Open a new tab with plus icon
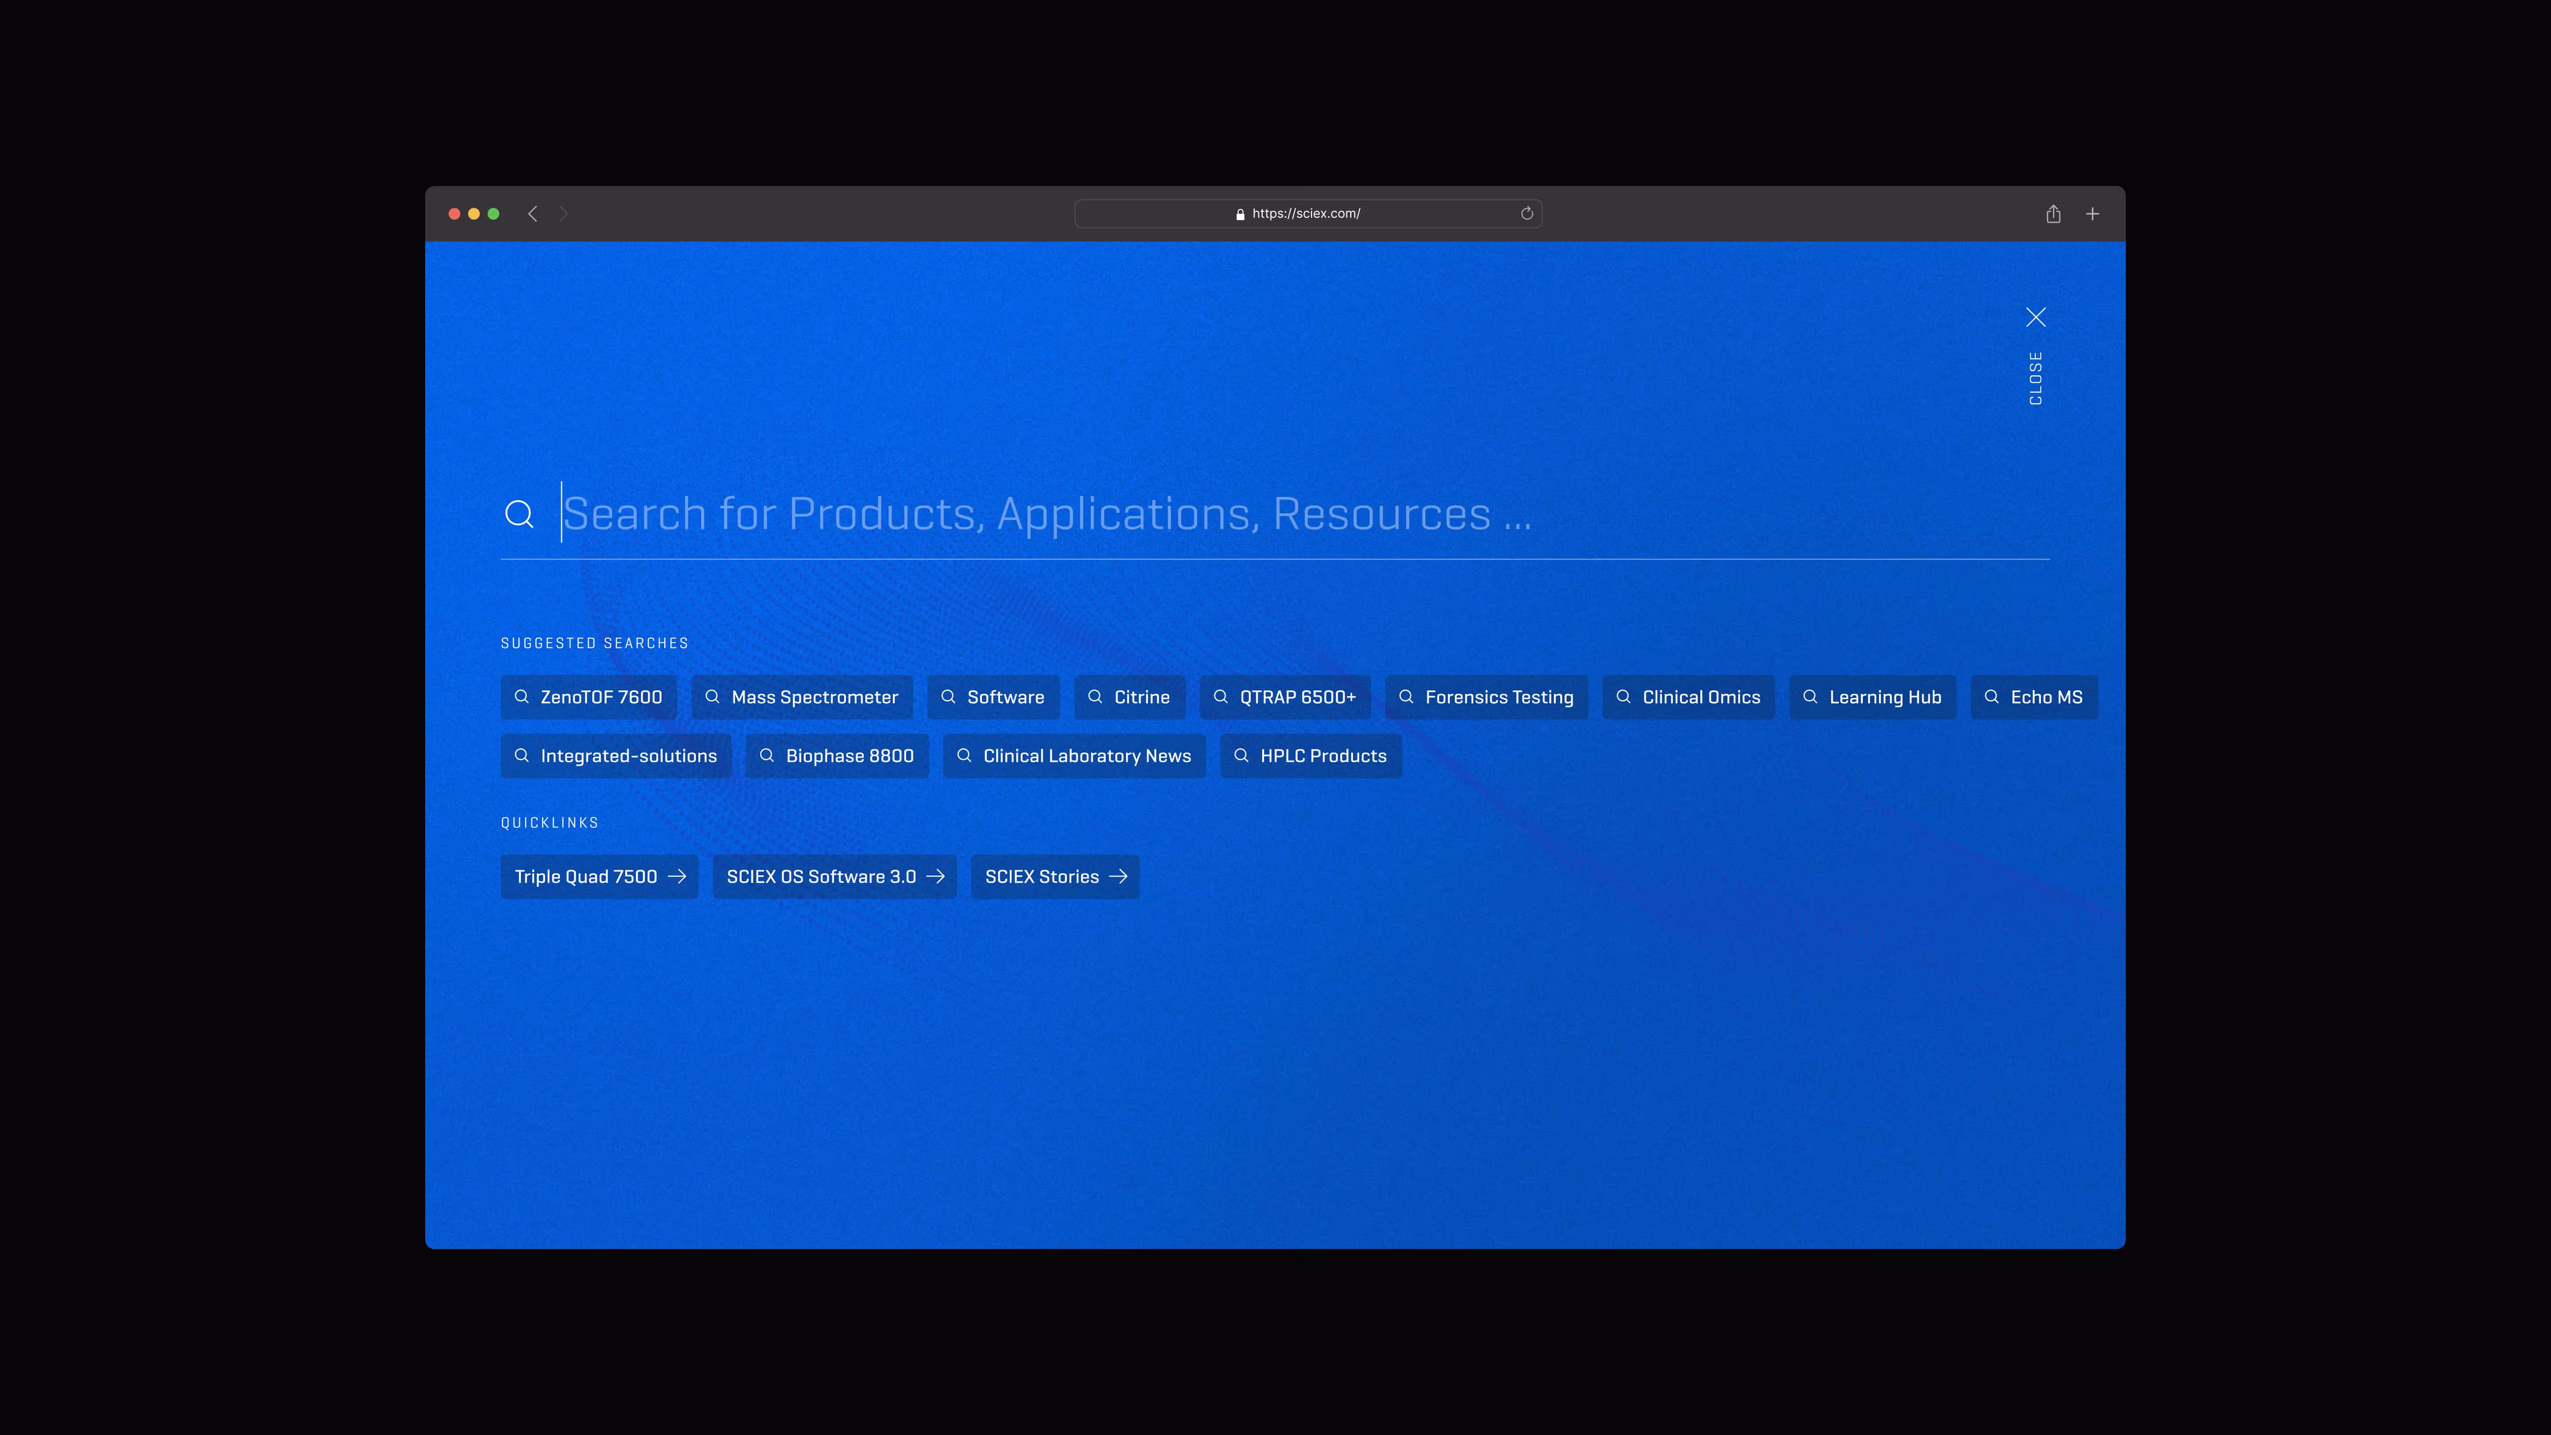Image resolution: width=2551 pixels, height=1435 pixels. click(2093, 214)
